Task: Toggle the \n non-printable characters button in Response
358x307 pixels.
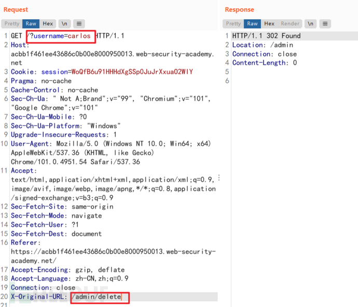Action: [x=310, y=24]
